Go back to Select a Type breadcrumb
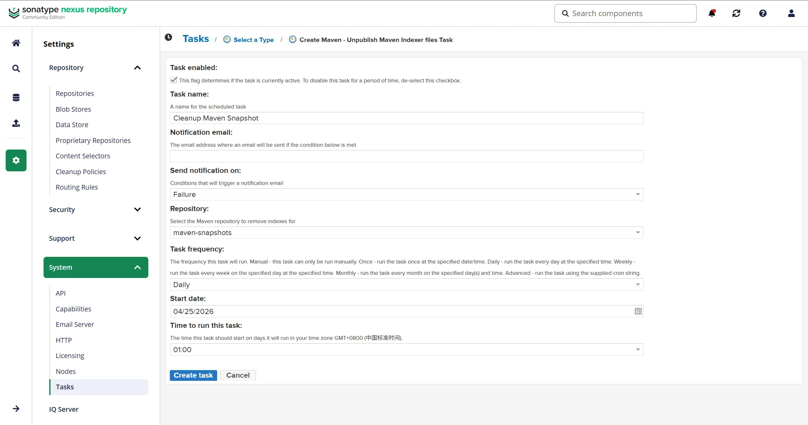 coord(254,40)
